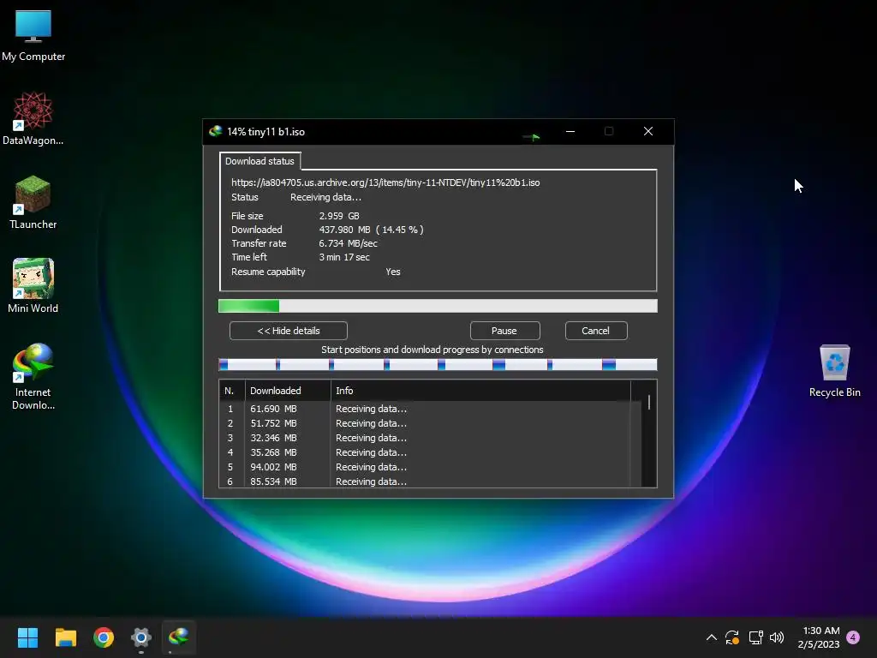Select connection row with 61.690 MB

[x=430, y=409]
